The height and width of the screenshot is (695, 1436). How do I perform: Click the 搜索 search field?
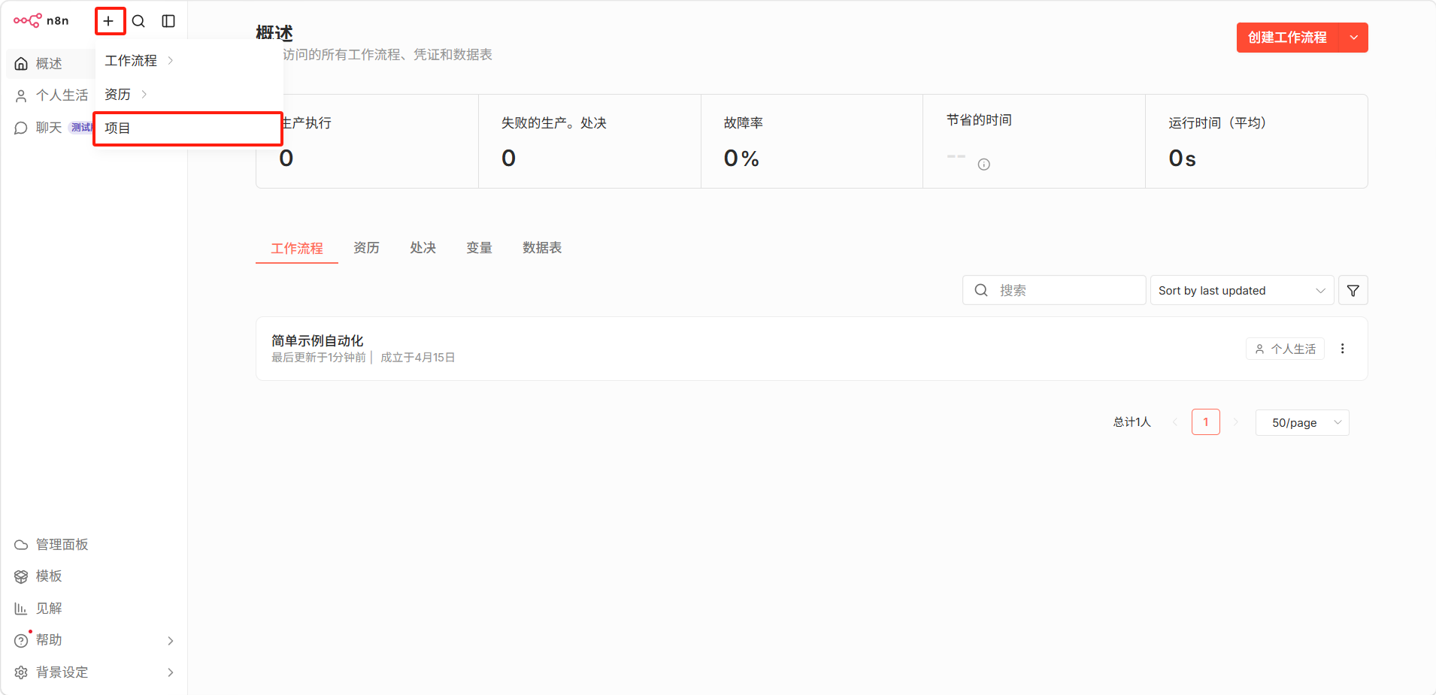click(x=1054, y=291)
